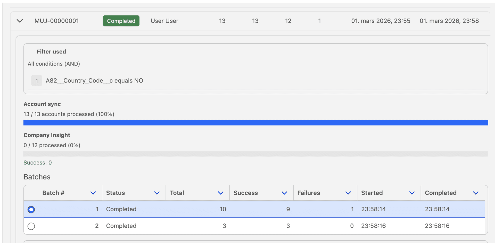Open the MUJ-00000001 record link
Viewport: 495px width, 243px height.
pyautogui.click(x=56, y=21)
